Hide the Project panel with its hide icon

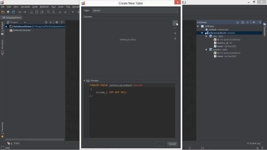pyautogui.click(x=63, y=22)
